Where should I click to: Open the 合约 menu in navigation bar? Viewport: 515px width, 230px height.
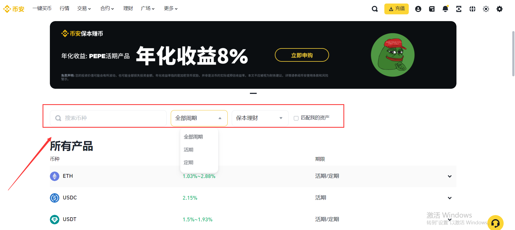(107, 9)
